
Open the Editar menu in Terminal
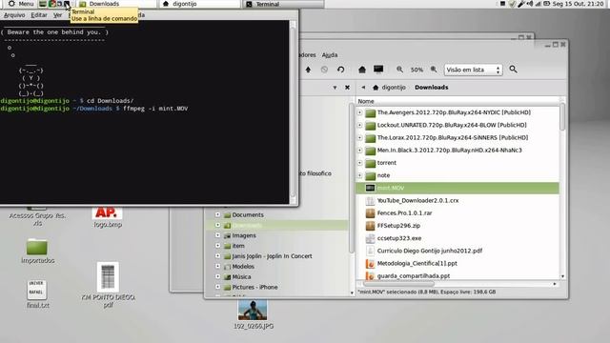click(x=39, y=15)
